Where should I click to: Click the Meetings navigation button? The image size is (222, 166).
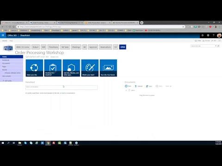76,47
